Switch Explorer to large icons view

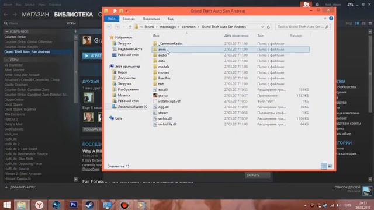pyautogui.click(x=330, y=166)
